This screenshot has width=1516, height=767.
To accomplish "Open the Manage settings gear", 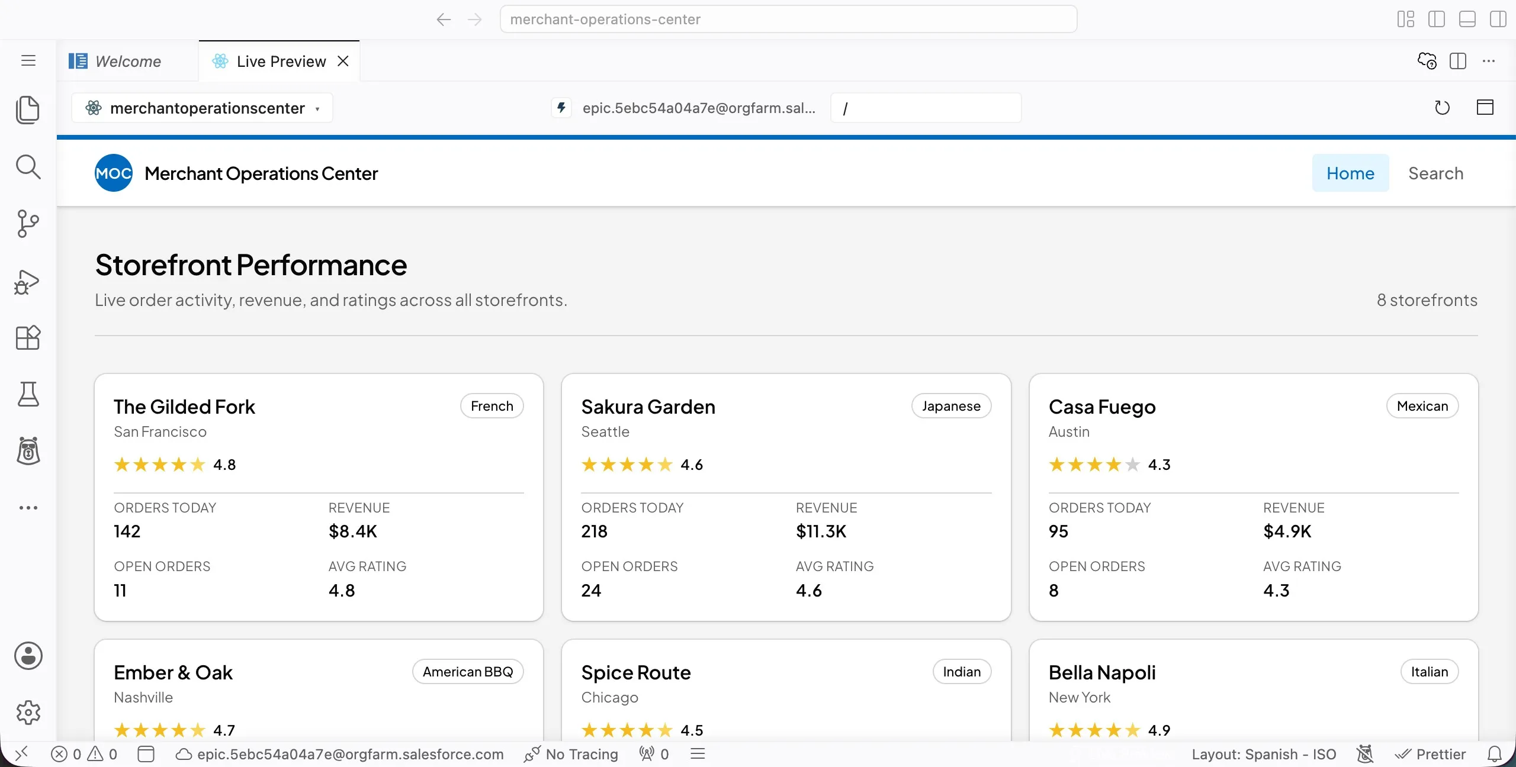I will click(28, 713).
